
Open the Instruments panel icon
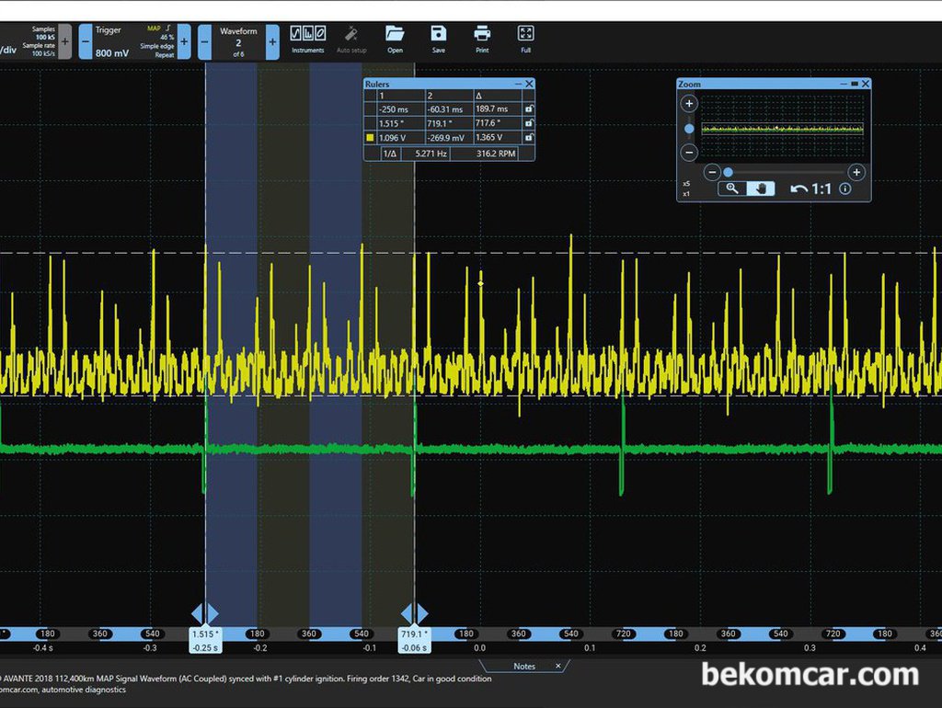coord(308,40)
